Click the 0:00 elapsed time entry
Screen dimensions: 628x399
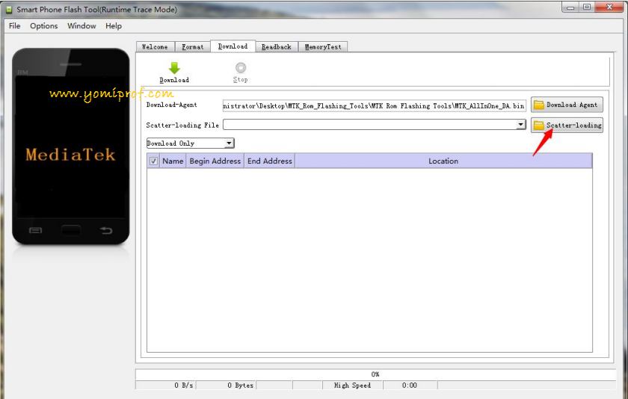[x=410, y=386]
